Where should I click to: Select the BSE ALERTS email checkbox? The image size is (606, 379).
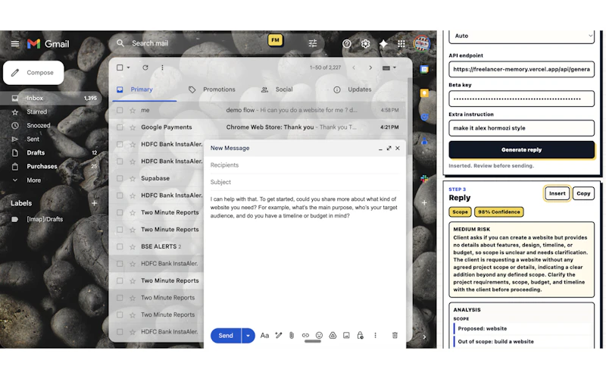120,246
